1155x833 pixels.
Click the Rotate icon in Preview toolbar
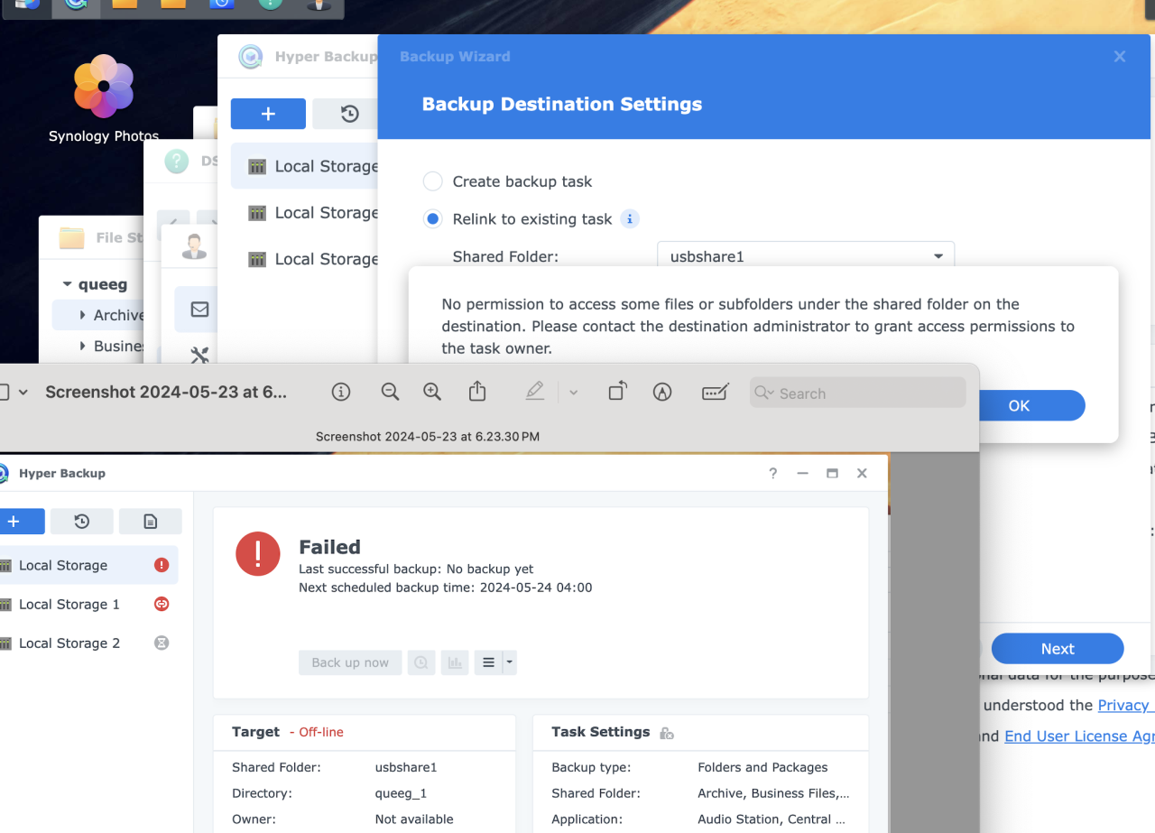[617, 392]
